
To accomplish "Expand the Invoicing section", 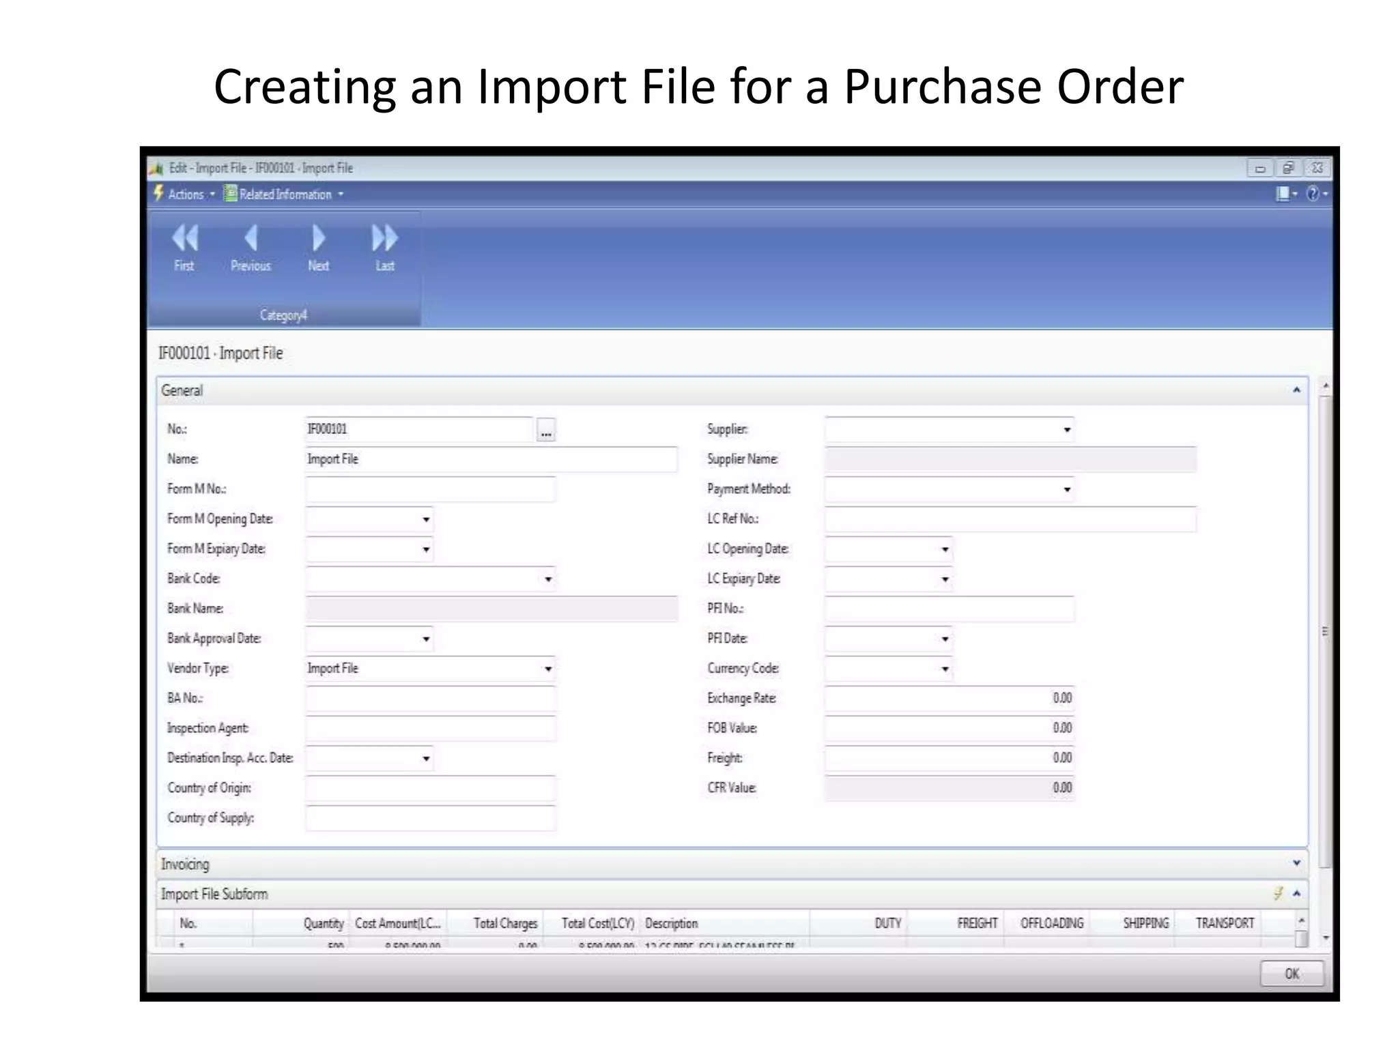I will [x=1296, y=864].
